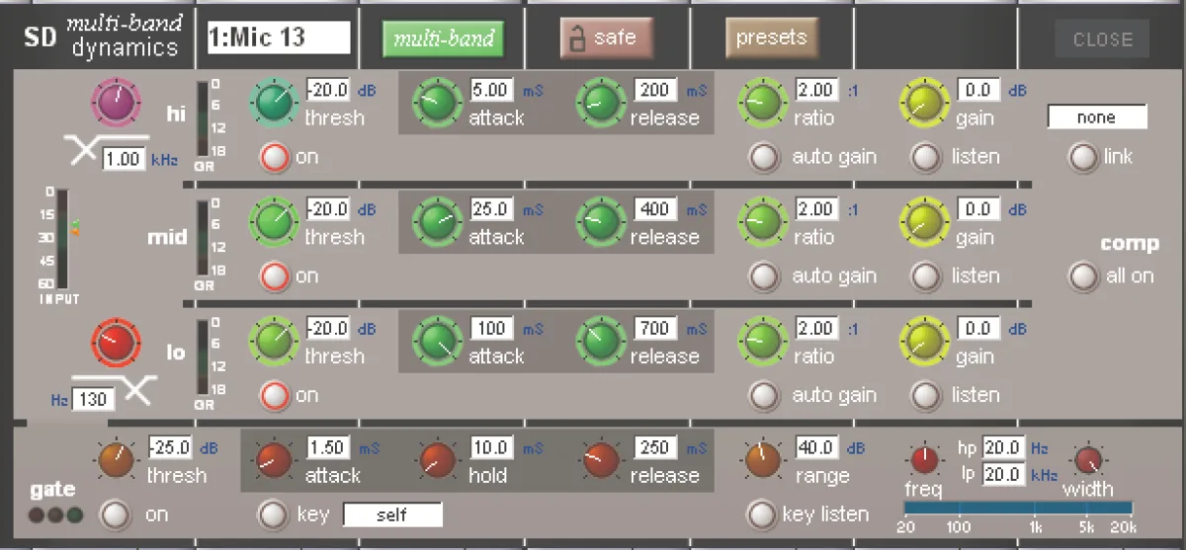Open the link selector showing none

(x=1097, y=118)
